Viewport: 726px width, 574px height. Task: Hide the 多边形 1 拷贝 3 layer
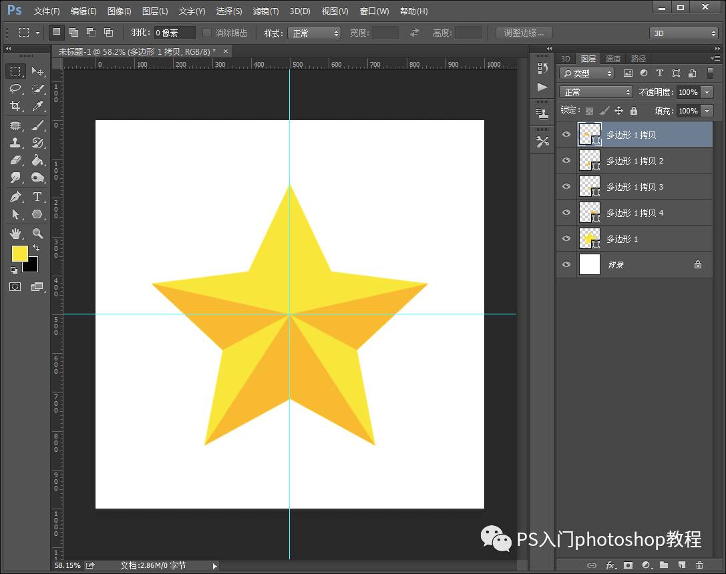click(x=566, y=186)
